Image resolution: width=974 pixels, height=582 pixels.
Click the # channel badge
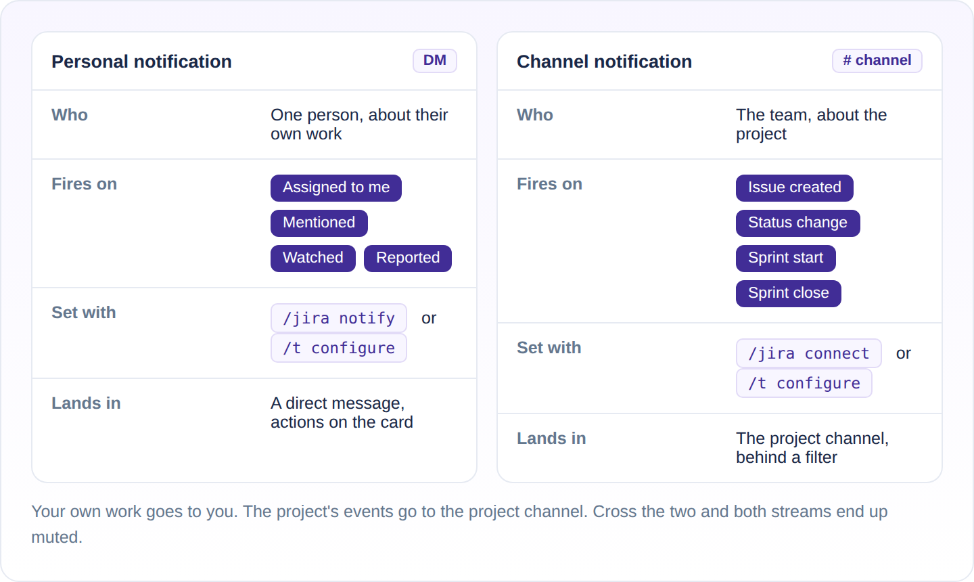(x=877, y=61)
